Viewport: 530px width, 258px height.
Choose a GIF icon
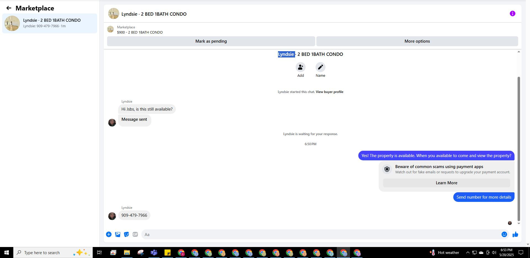tap(135, 234)
